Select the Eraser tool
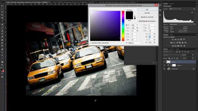The height and width of the screenshot is (111, 198). pos(2,37)
